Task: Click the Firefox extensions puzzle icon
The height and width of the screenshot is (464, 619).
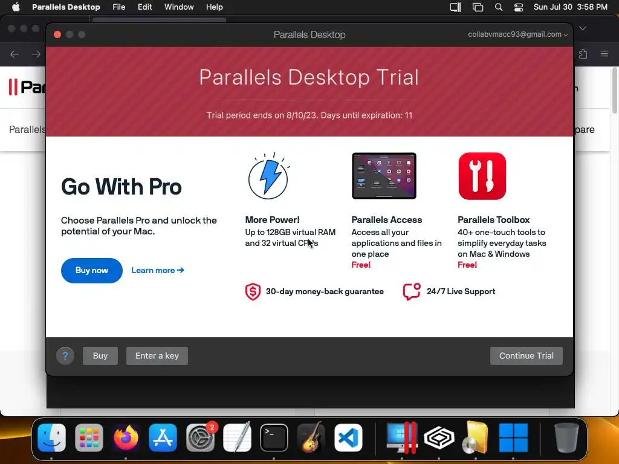Action: (x=583, y=54)
